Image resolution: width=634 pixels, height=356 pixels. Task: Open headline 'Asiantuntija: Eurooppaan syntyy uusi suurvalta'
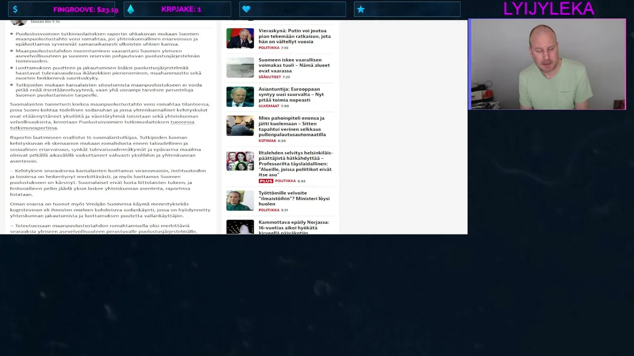click(x=291, y=94)
